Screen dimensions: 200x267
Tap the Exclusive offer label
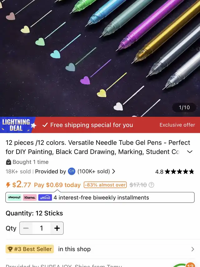point(177,125)
